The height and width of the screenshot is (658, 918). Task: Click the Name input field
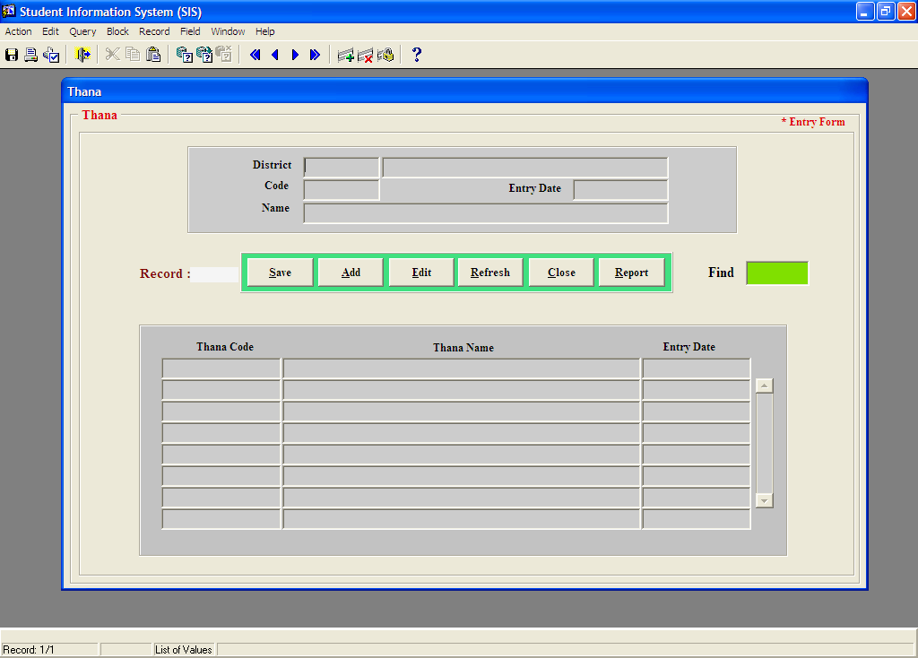485,212
